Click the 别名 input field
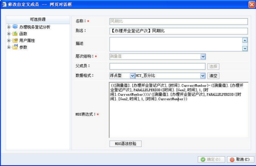 coord(179,31)
